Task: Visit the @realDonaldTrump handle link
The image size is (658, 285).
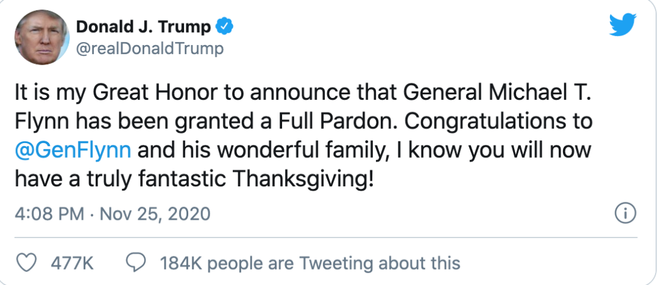Action: pos(150,49)
